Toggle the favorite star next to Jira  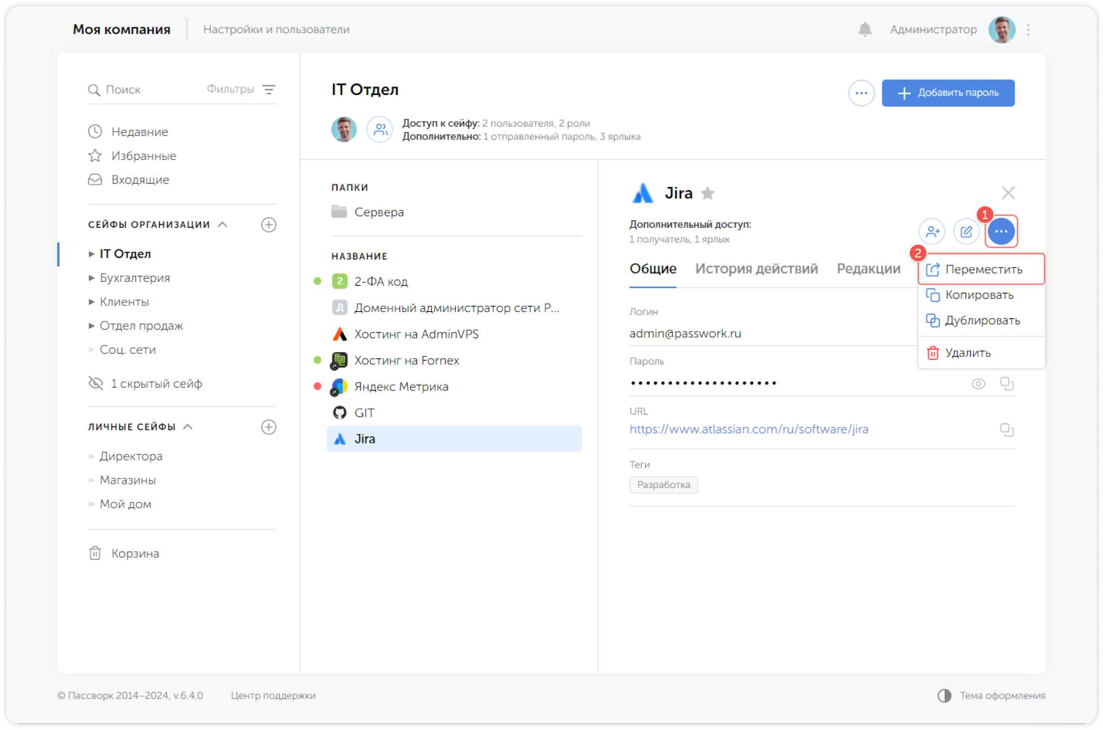707,194
